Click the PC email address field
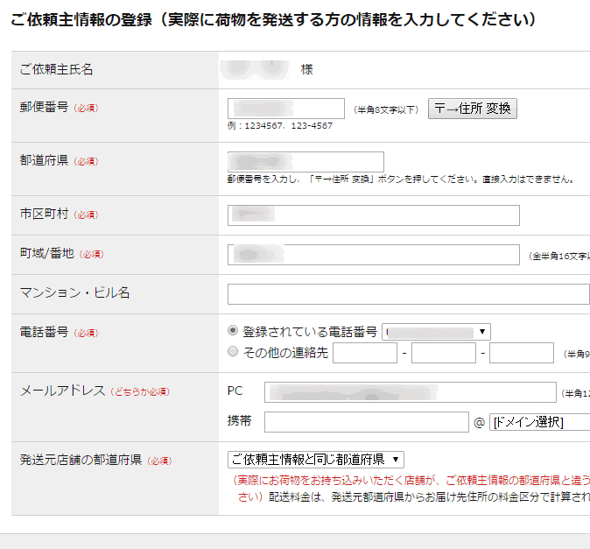This screenshot has height=549, width=590. tap(410, 392)
